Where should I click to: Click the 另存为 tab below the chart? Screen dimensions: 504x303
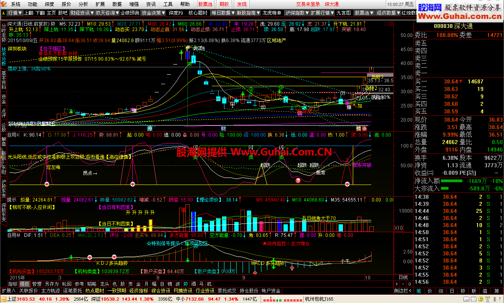(51, 284)
